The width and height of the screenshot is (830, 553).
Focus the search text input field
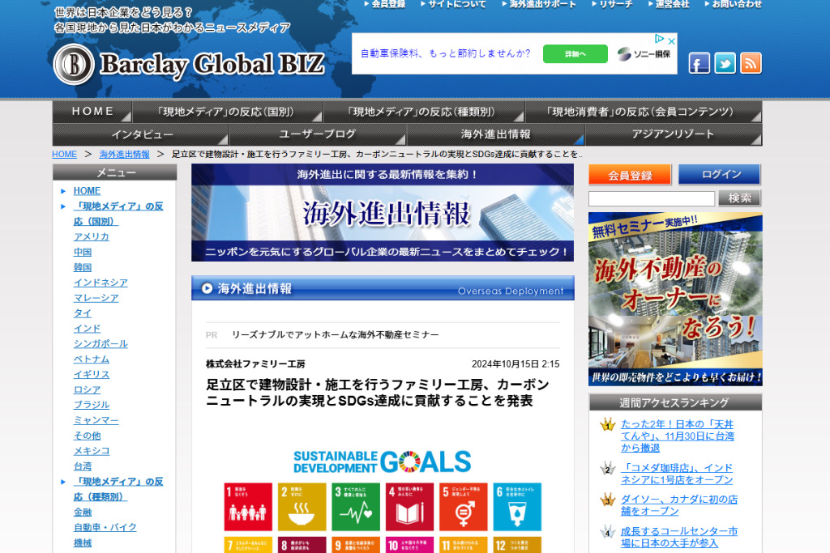pyautogui.click(x=651, y=198)
